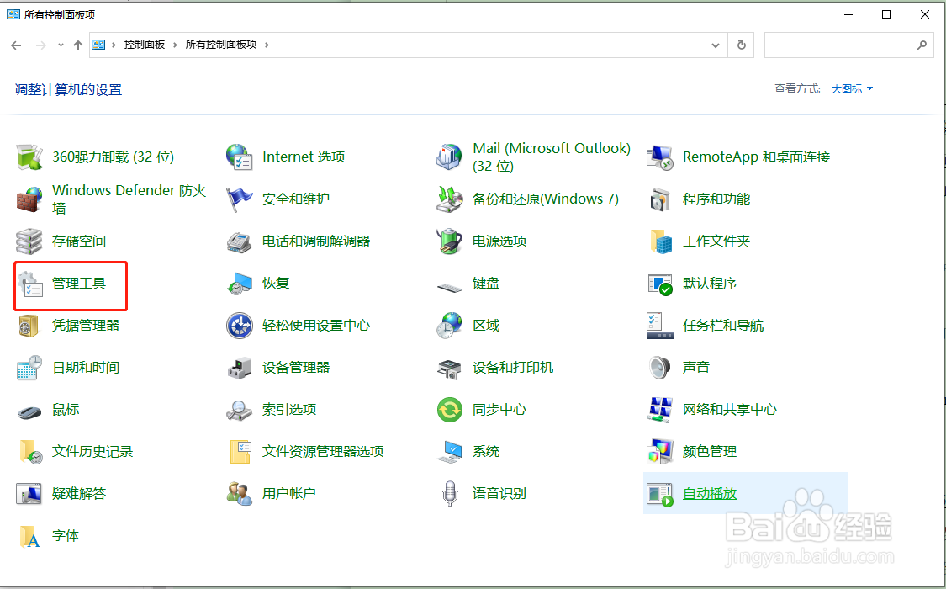
Task: Open 用户帐户 user accounts
Action: (x=288, y=494)
